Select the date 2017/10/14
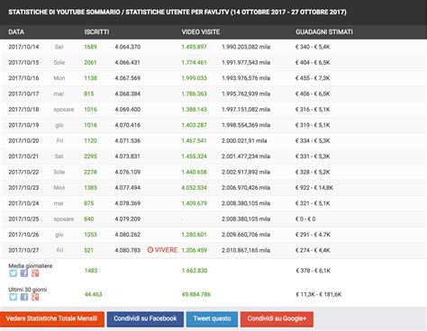This screenshot has height=331, width=427. click(23, 47)
